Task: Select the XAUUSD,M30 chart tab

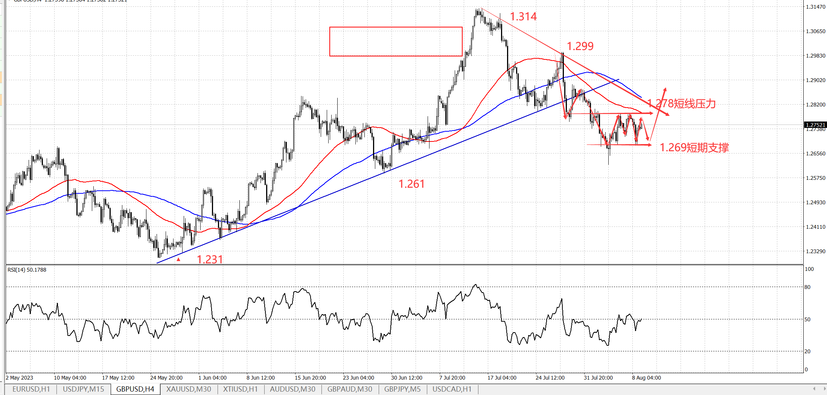Action: coord(189,389)
